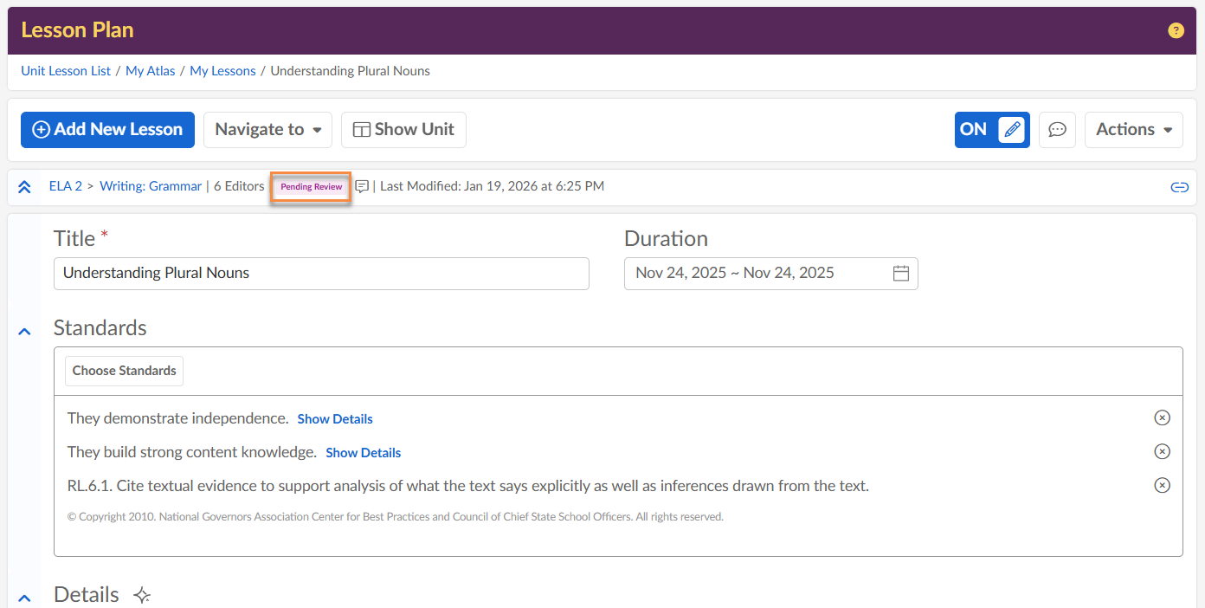Open Unit Lesson List breadcrumb link
The height and width of the screenshot is (608, 1205).
pyautogui.click(x=66, y=71)
